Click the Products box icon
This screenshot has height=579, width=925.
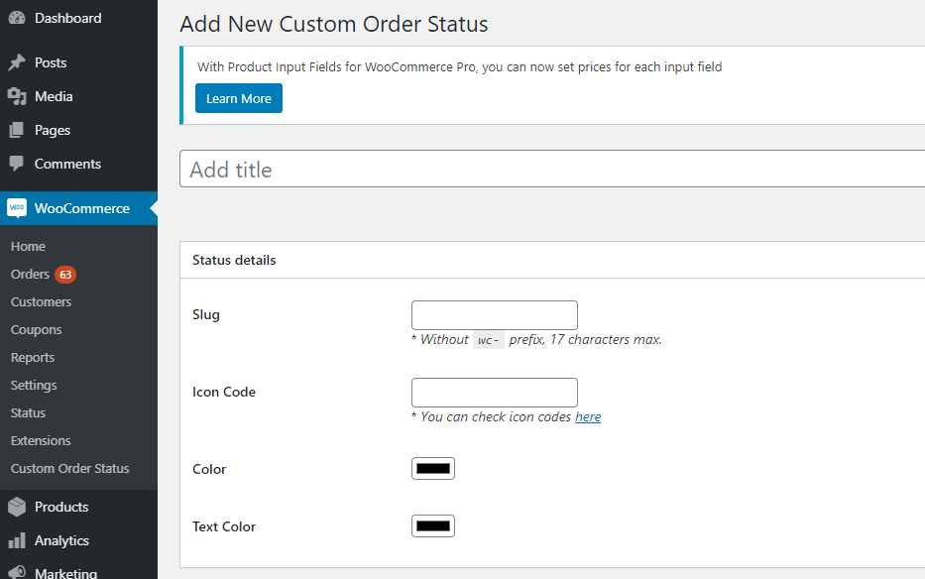(17, 507)
